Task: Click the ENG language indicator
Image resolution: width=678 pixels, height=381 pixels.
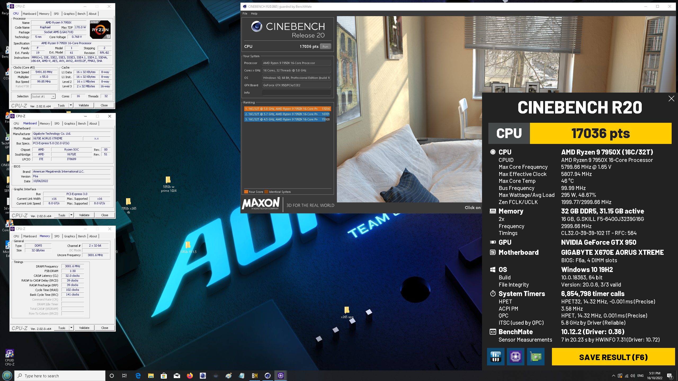Action: tap(640, 376)
